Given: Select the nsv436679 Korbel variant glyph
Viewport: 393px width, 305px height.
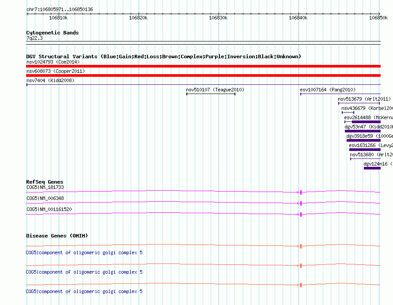Looking at the screenshot, I should pos(348,113).
